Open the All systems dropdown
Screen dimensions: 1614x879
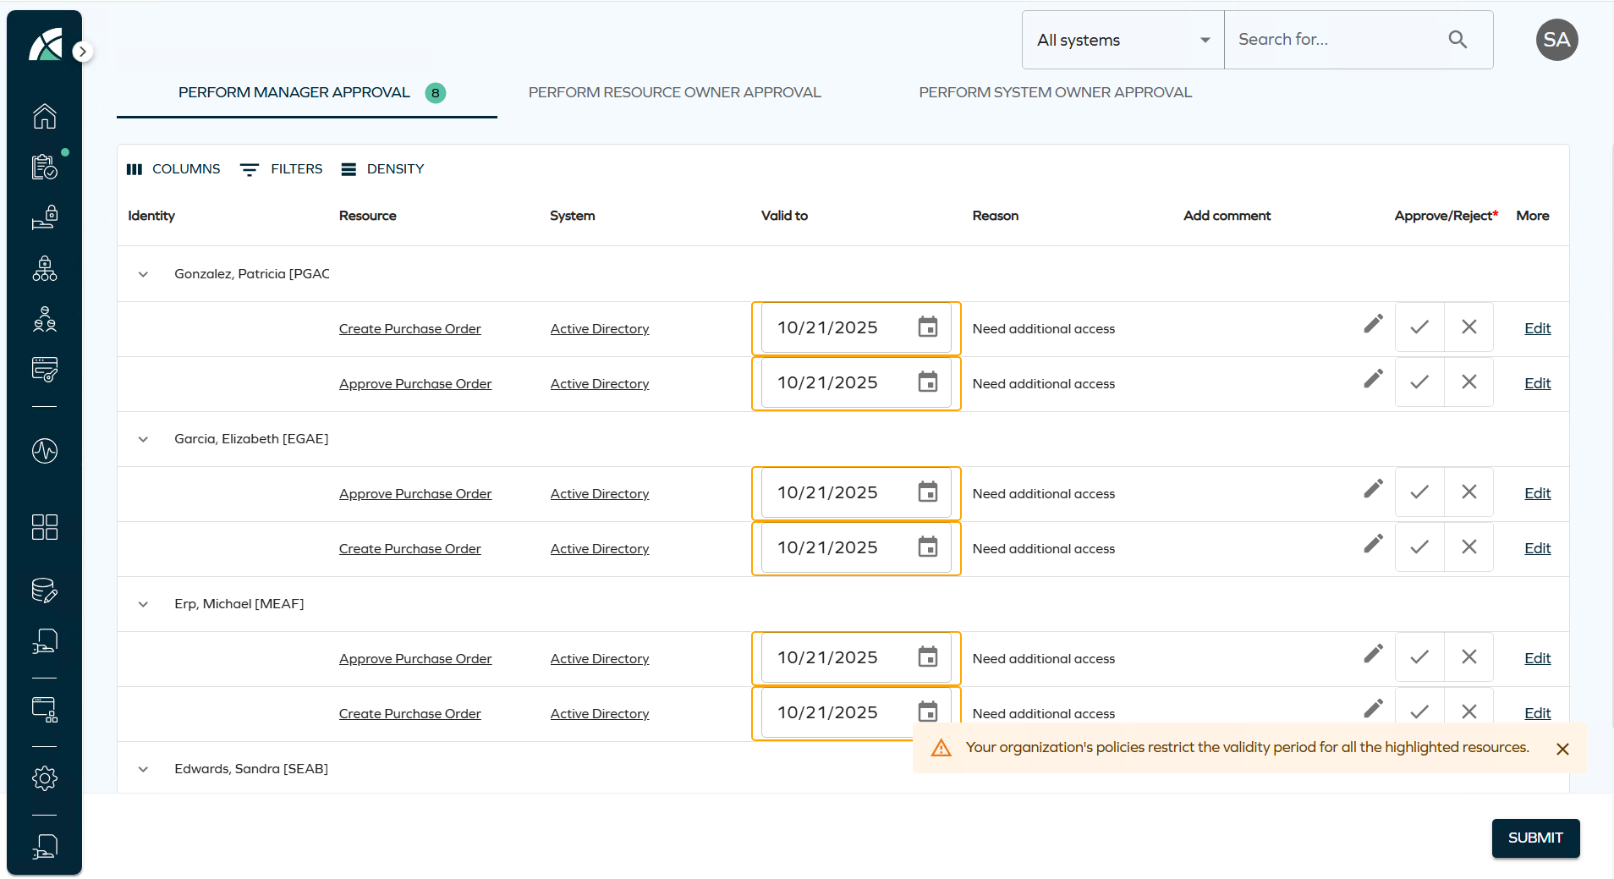[x=1123, y=40]
